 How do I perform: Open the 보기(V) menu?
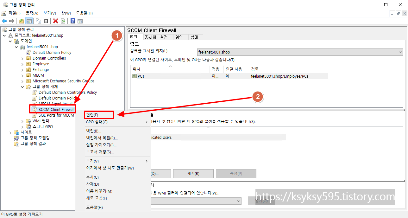click(50, 13)
